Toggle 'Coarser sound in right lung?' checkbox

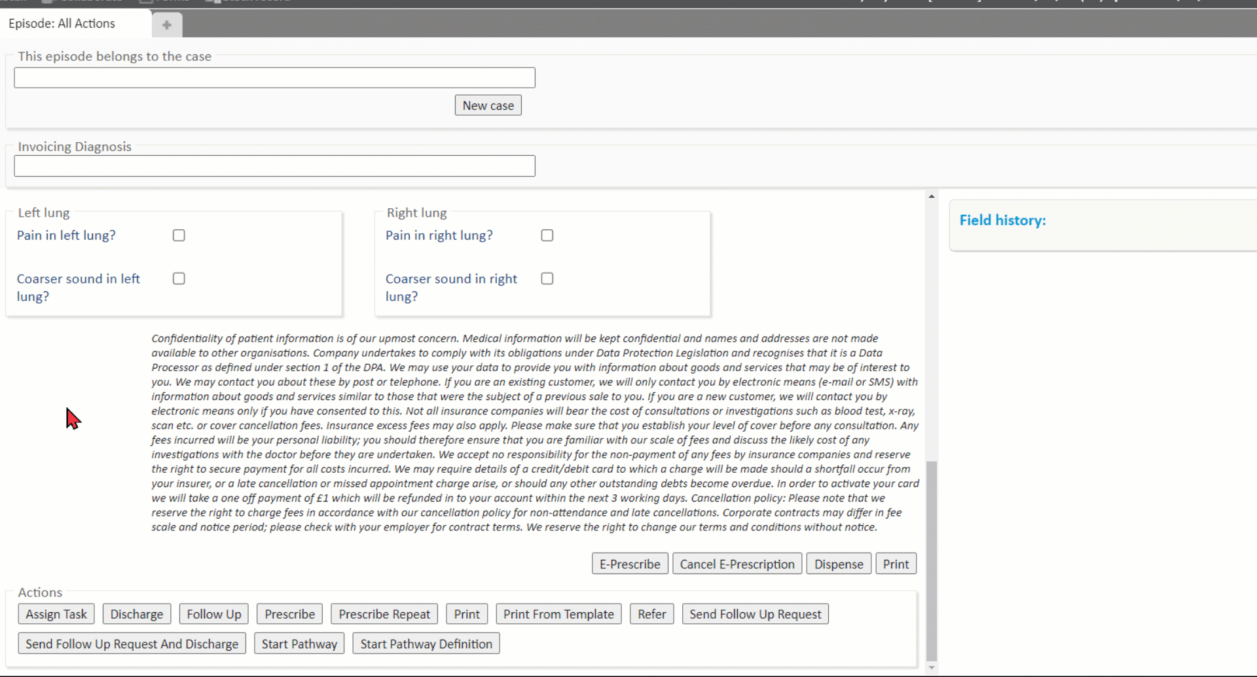tap(547, 278)
